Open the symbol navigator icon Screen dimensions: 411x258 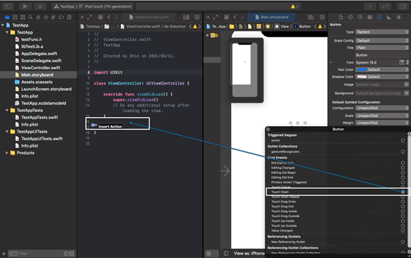click(23, 17)
